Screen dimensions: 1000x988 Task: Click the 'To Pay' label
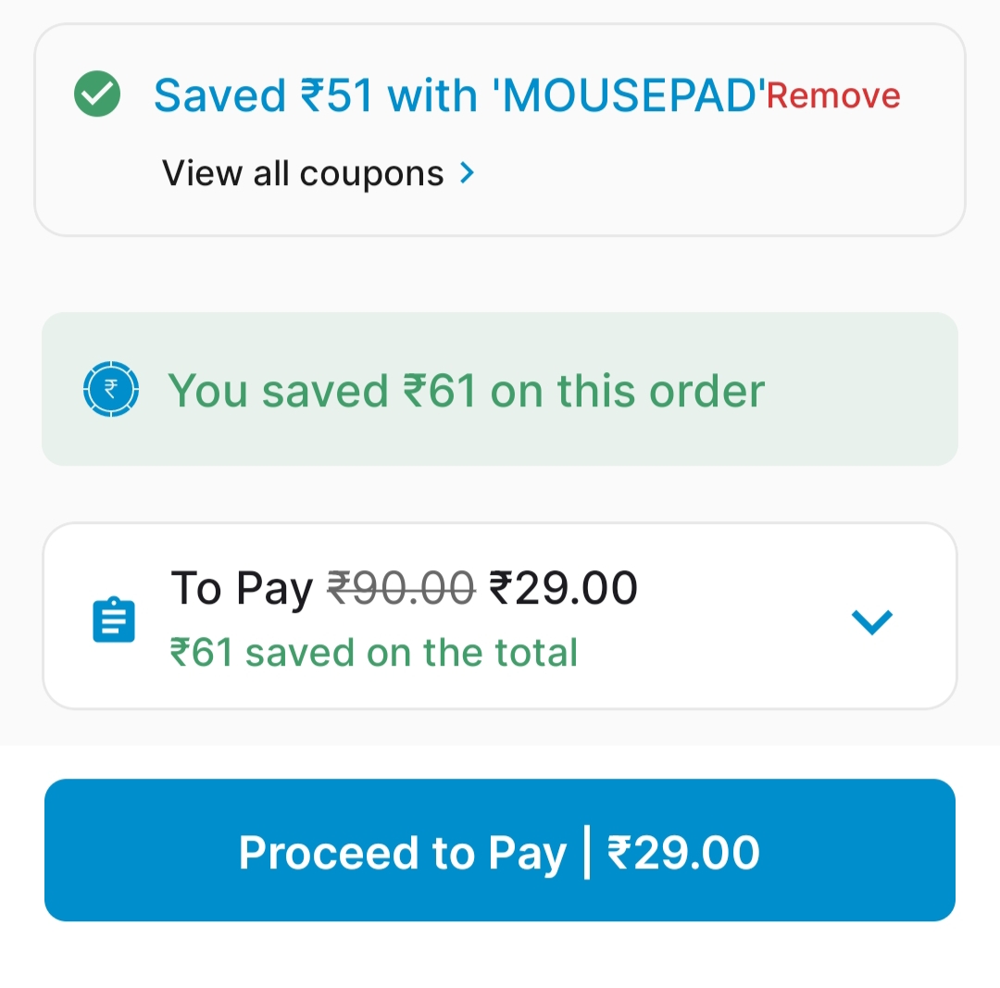[x=242, y=588]
